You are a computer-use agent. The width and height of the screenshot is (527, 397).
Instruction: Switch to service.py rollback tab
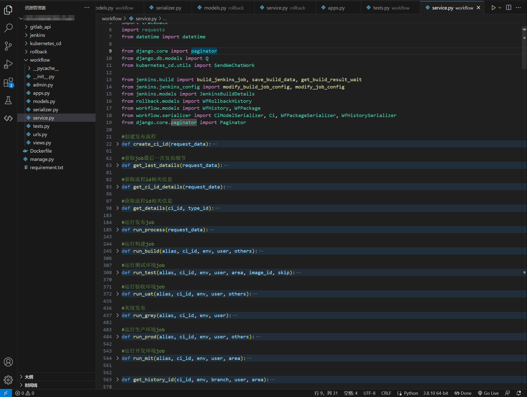tap(285, 8)
